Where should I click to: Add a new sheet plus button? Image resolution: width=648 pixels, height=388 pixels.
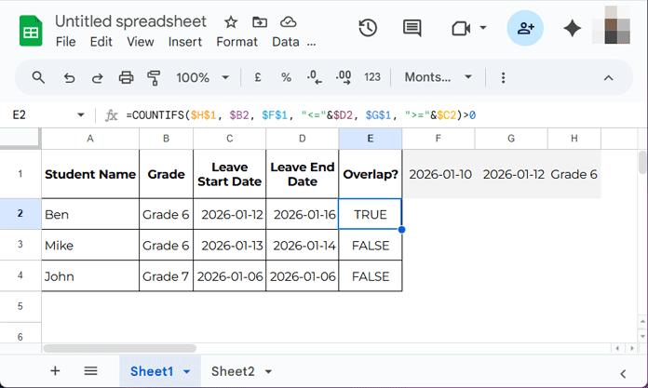[x=55, y=371]
